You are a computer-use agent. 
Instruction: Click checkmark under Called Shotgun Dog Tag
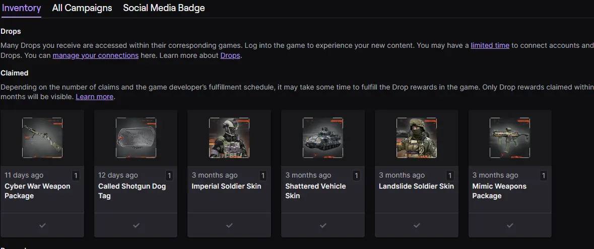click(136, 225)
